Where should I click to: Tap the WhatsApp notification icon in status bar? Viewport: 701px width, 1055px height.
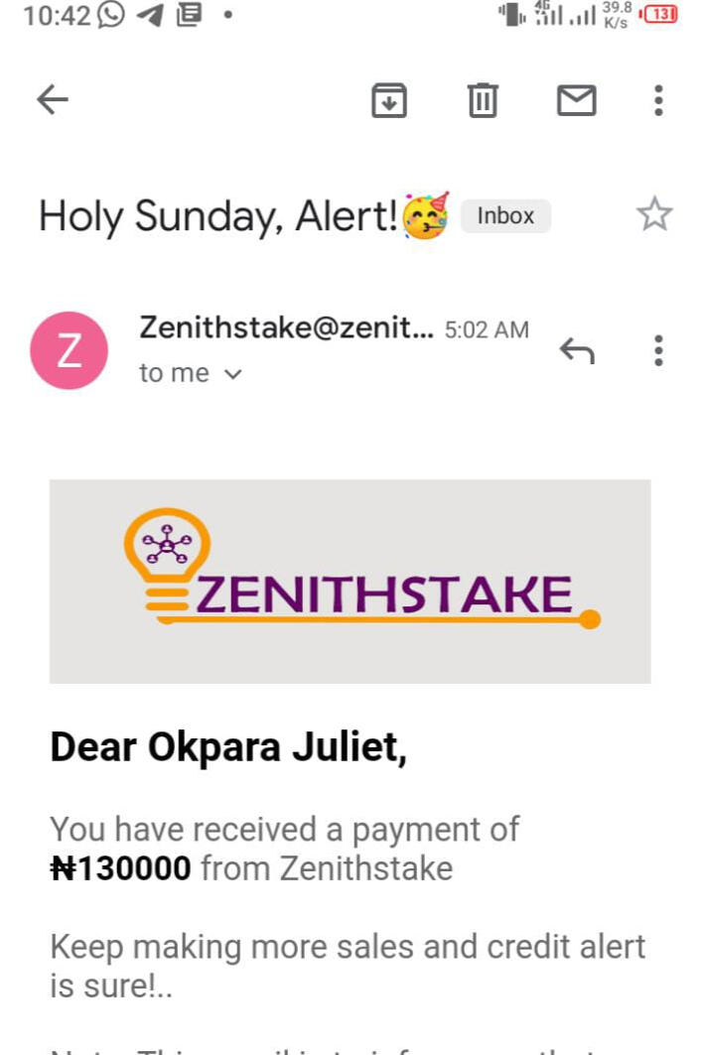pos(111,15)
